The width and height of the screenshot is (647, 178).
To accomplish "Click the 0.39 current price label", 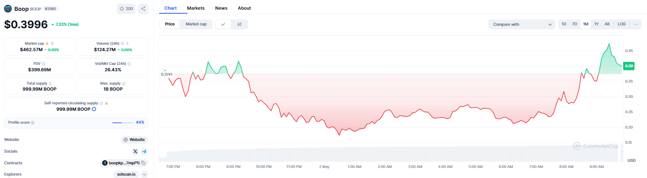I will (629, 66).
